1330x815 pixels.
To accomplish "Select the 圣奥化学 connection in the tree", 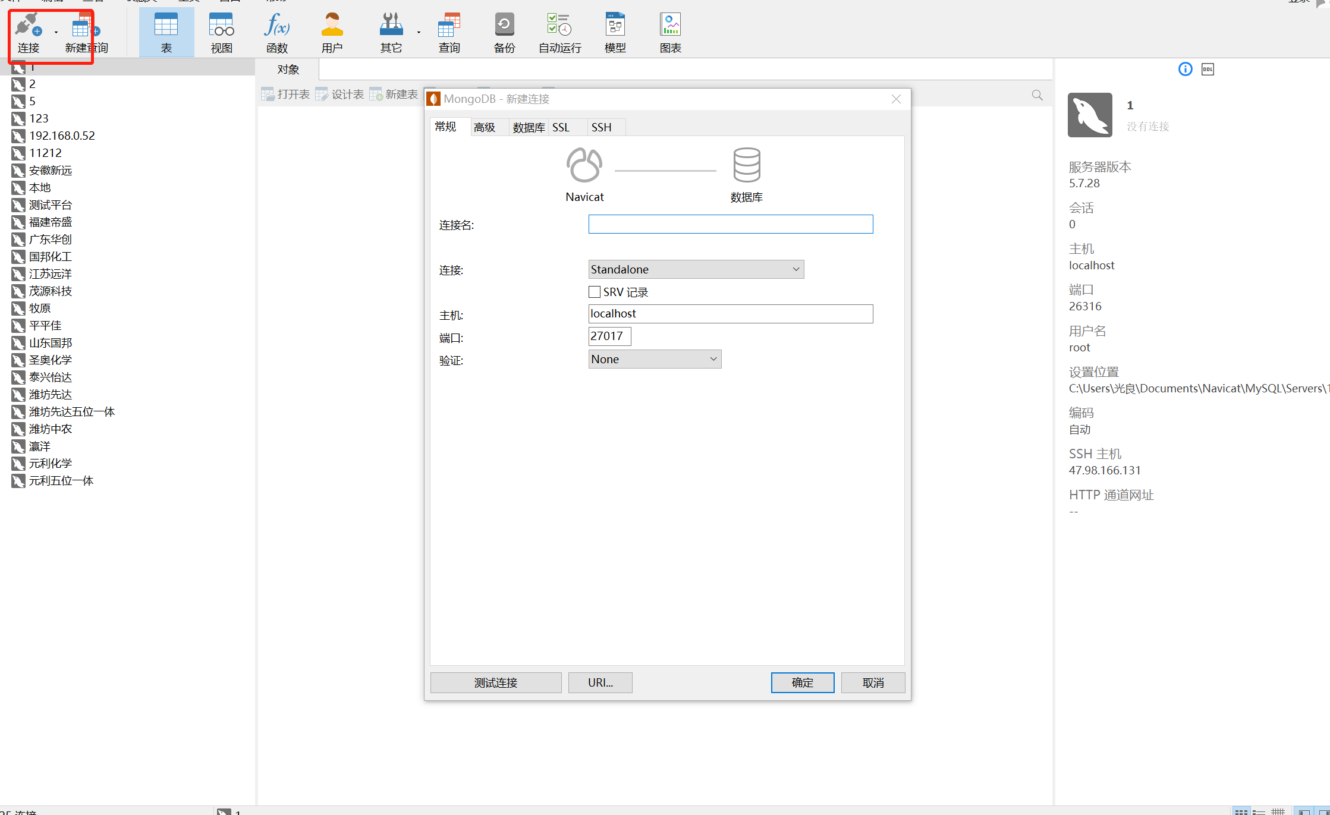I will tap(51, 360).
